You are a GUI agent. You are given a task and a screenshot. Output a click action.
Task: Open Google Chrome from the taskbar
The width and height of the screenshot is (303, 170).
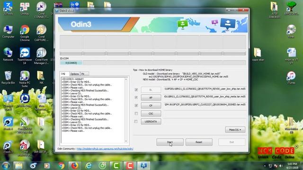tap(61, 166)
